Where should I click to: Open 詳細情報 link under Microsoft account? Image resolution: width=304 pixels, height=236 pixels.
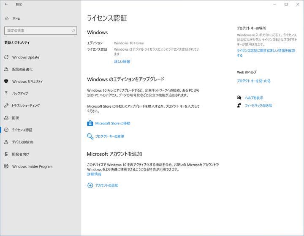coord(94,174)
